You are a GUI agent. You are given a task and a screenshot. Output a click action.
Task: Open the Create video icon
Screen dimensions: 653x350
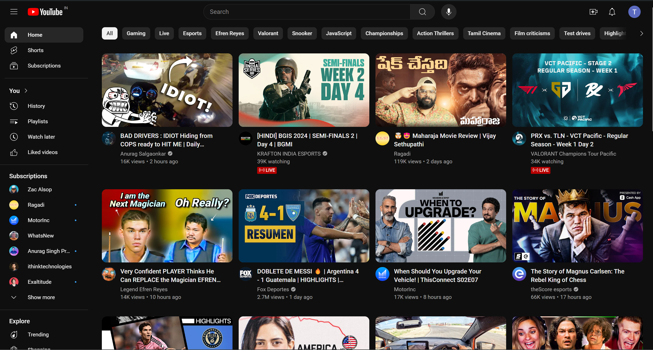[x=593, y=12]
